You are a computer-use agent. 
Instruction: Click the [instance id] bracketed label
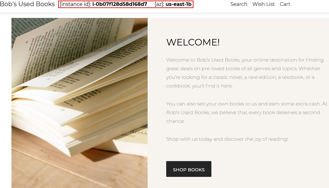[x=74, y=4]
